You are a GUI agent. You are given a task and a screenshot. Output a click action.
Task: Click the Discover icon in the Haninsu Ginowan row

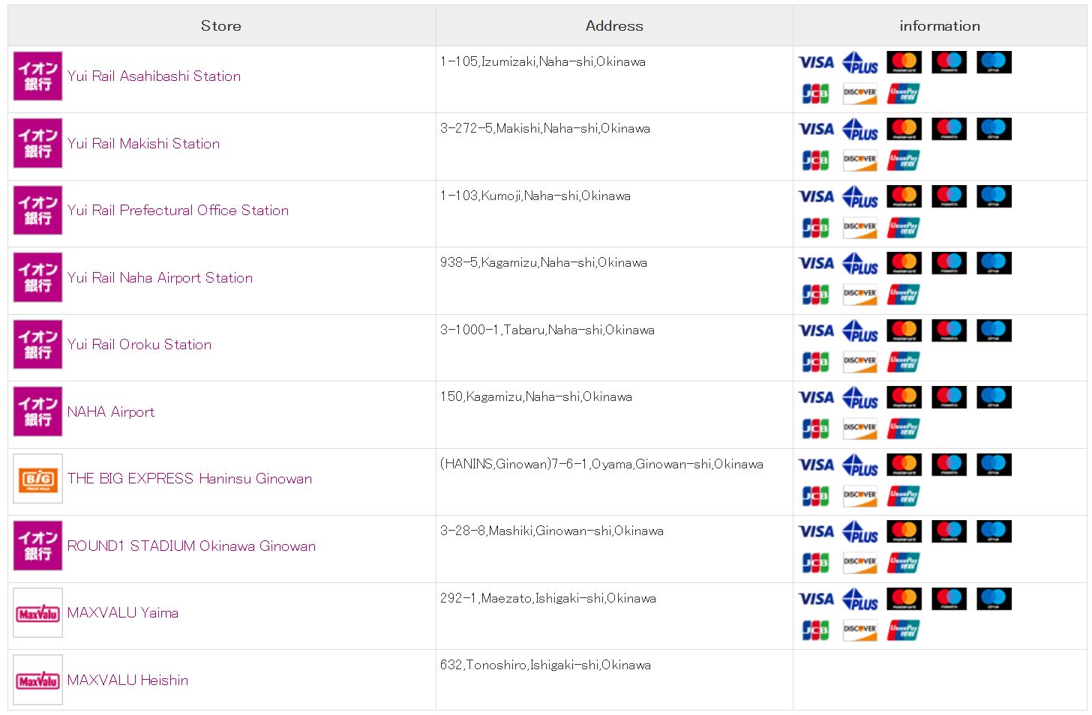(x=859, y=496)
